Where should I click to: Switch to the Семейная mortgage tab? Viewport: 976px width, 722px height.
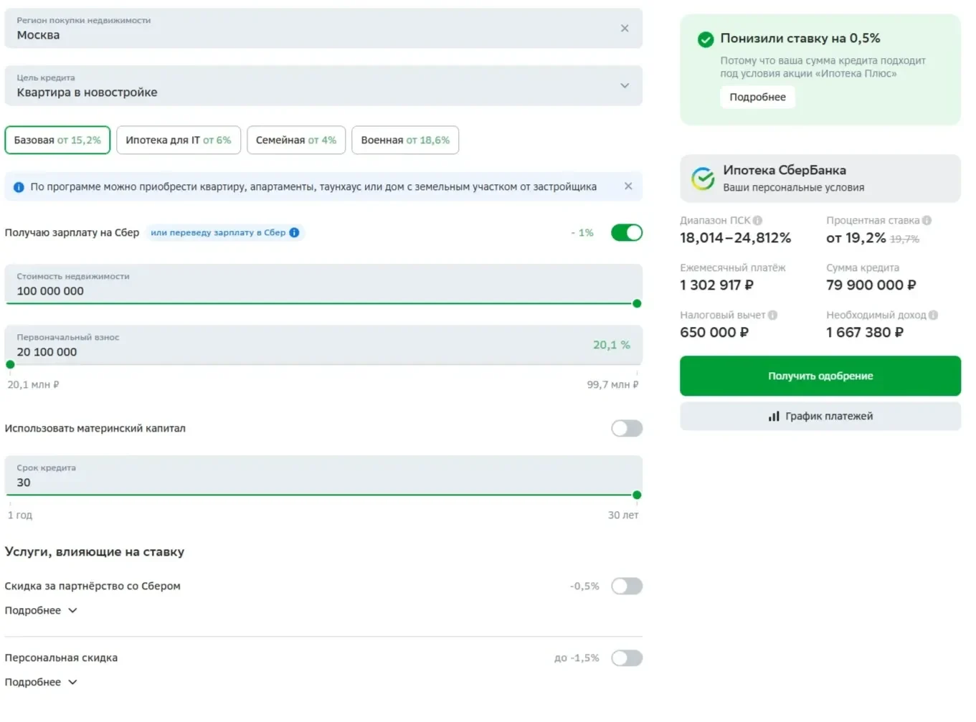[x=296, y=141]
